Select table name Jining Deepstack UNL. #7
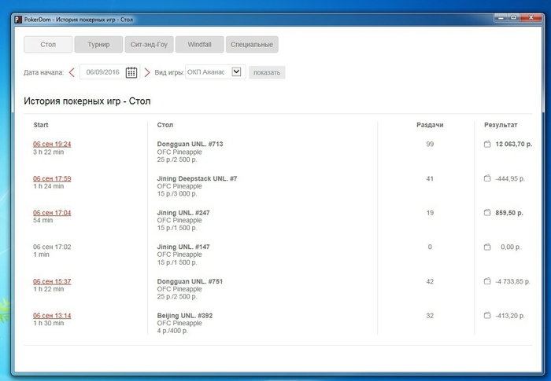This screenshot has width=551, height=381. tap(197, 178)
